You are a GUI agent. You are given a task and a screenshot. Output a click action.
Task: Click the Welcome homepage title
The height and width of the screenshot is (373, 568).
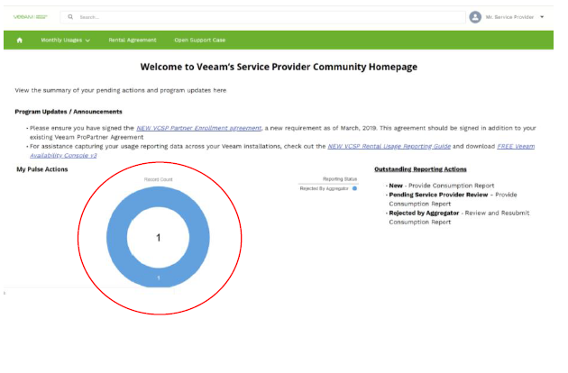click(x=279, y=67)
